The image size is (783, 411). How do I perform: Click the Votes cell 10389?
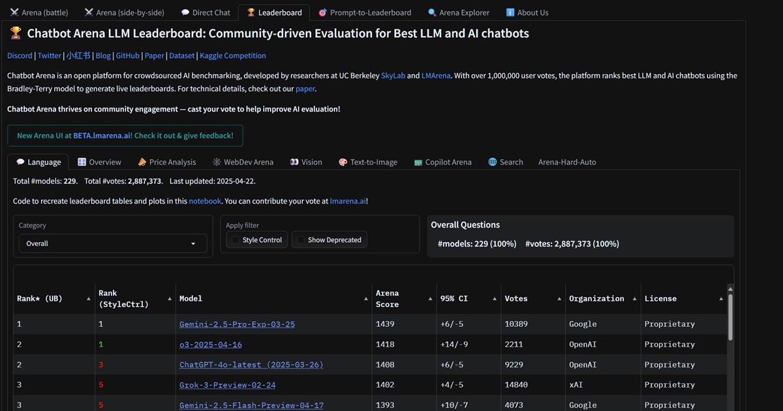click(533, 324)
